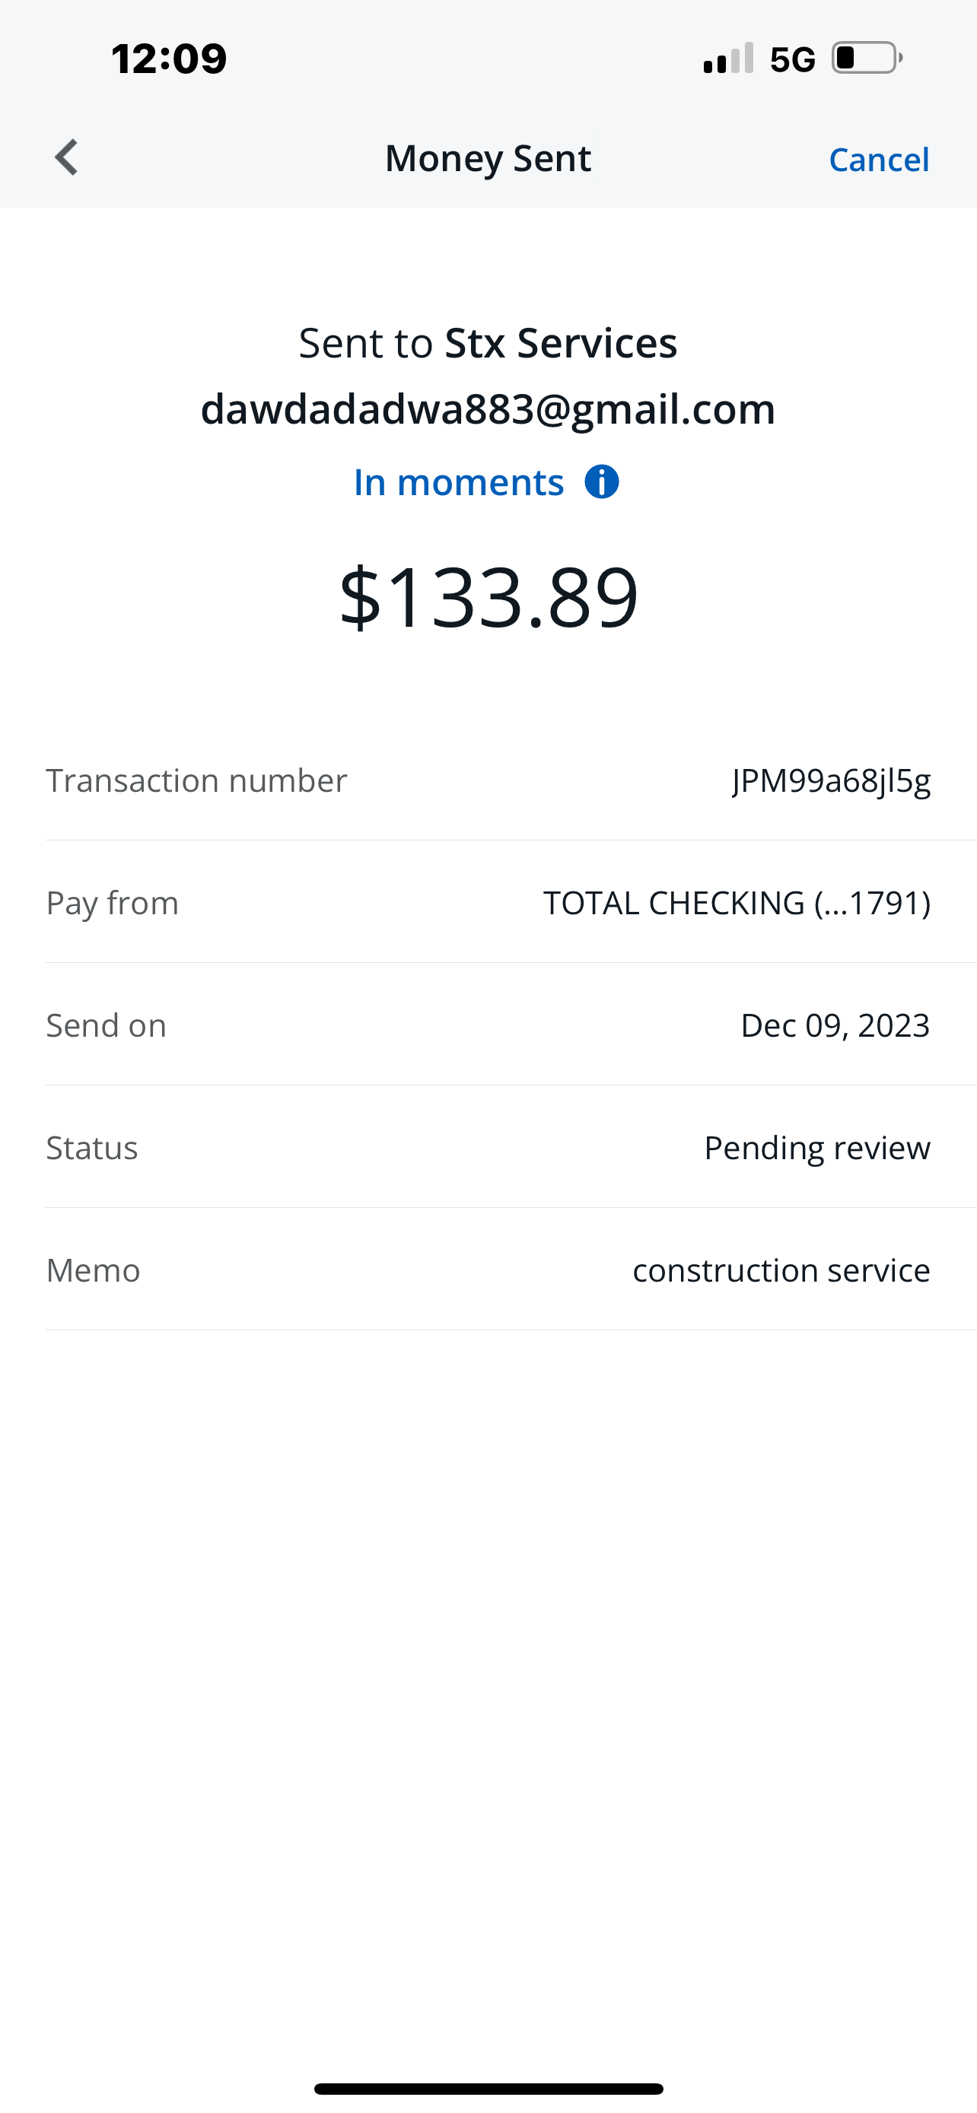Tap TOTAL CHECKING (...1791) account

pyautogui.click(x=737, y=902)
